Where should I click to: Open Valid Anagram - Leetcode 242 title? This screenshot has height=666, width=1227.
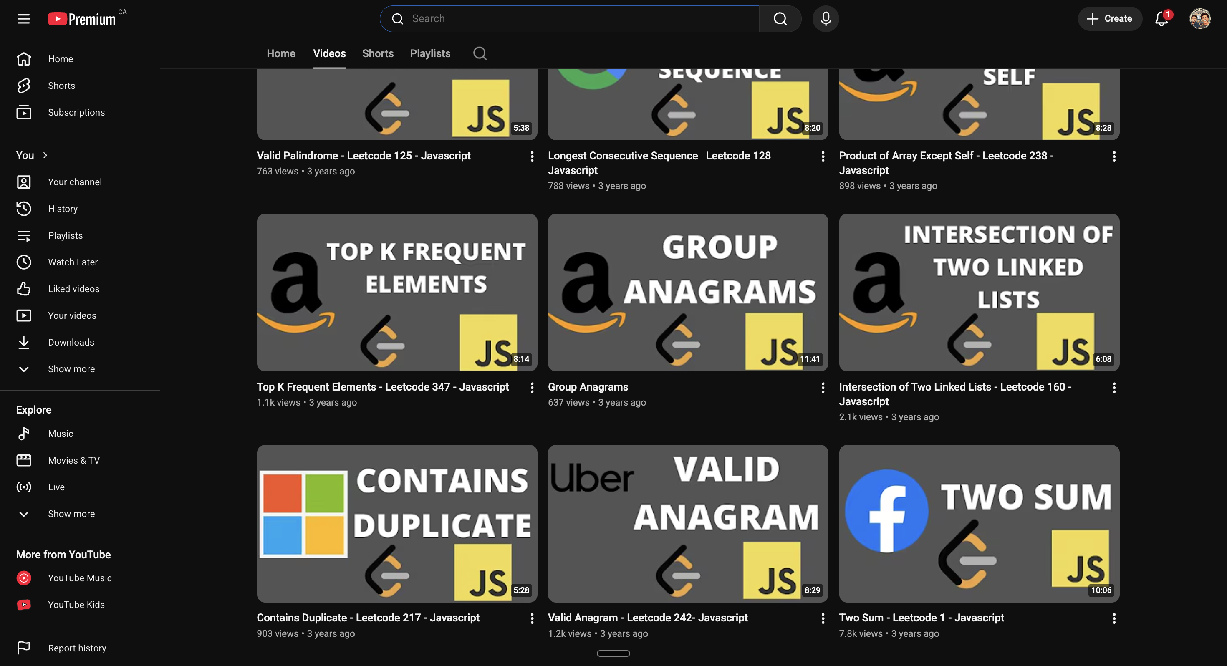(x=647, y=618)
